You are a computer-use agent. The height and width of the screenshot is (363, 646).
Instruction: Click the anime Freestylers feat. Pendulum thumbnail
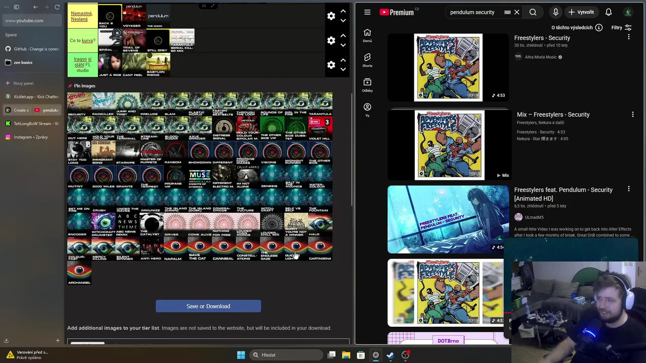point(448,219)
